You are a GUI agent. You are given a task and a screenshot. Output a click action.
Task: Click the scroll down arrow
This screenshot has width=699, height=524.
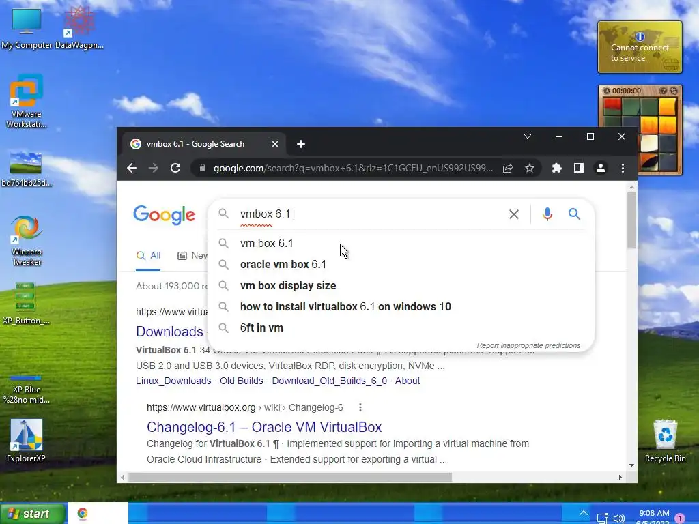631,465
